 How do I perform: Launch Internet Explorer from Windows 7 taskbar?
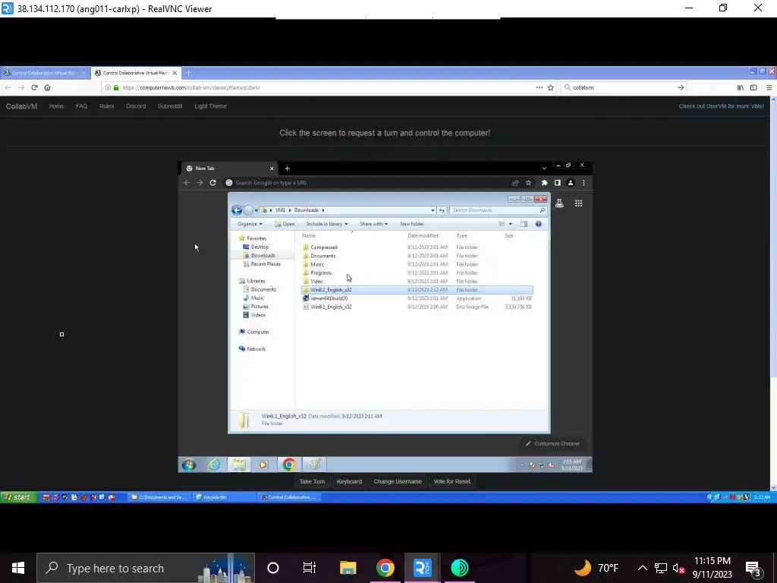coord(215,465)
